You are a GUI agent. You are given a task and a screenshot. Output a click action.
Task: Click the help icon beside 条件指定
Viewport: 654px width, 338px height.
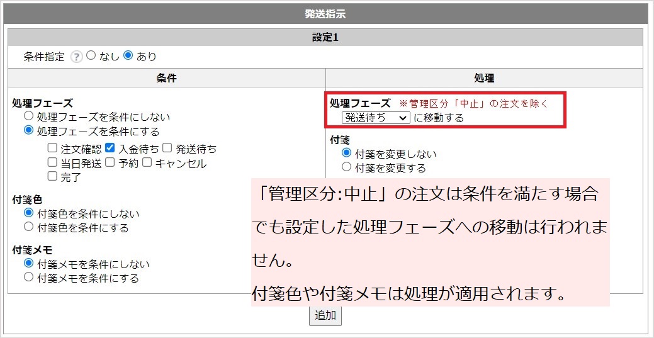click(x=76, y=57)
